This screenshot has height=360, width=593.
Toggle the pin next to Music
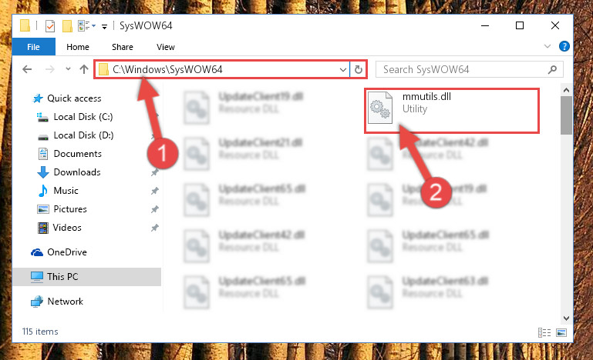[155, 191]
